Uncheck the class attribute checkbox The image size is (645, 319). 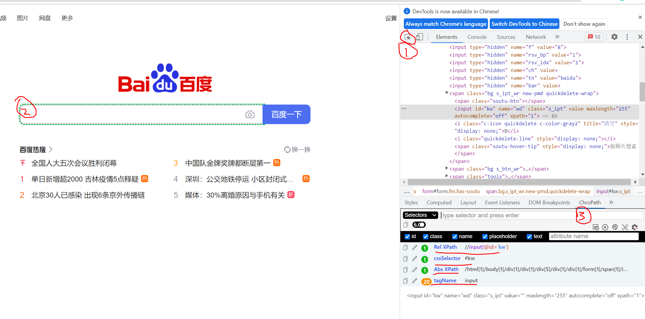(x=426, y=236)
